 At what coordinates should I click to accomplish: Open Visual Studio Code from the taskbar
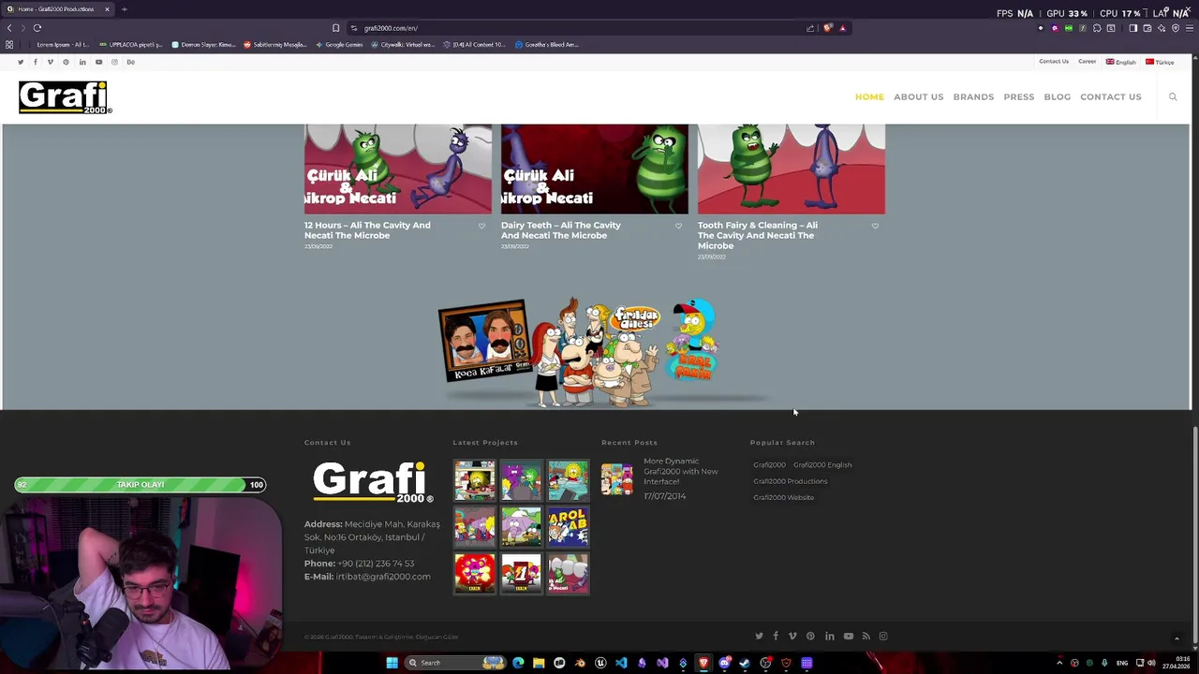621,663
